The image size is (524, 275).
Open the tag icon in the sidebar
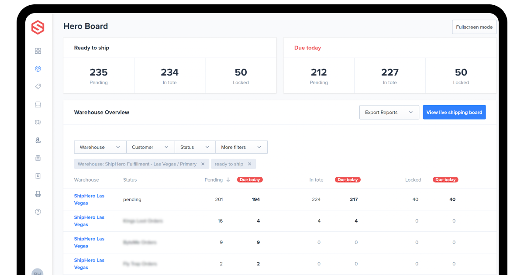[38, 87]
